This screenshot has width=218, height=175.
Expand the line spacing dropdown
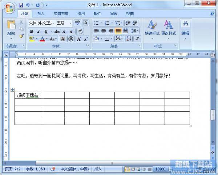click(137, 31)
